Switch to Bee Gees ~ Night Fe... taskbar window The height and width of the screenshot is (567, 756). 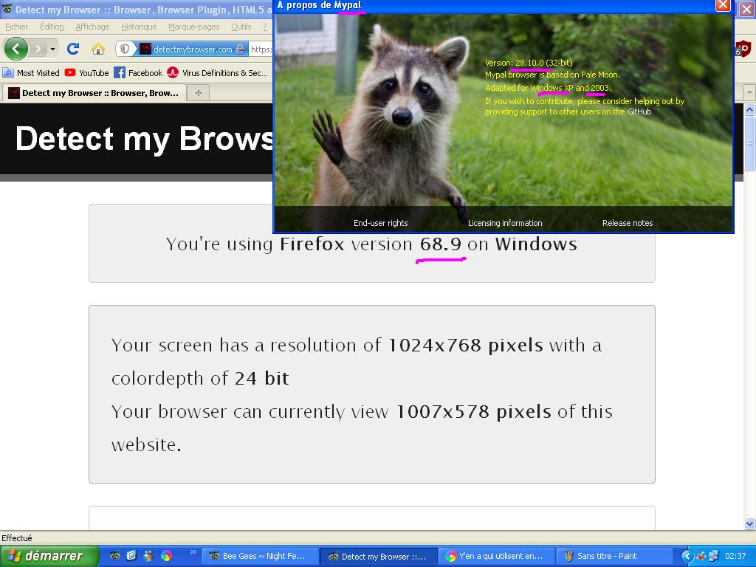[260, 557]
